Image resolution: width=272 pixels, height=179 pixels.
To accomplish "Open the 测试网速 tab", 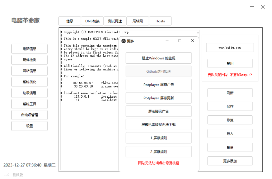I will tap(115, 21).
